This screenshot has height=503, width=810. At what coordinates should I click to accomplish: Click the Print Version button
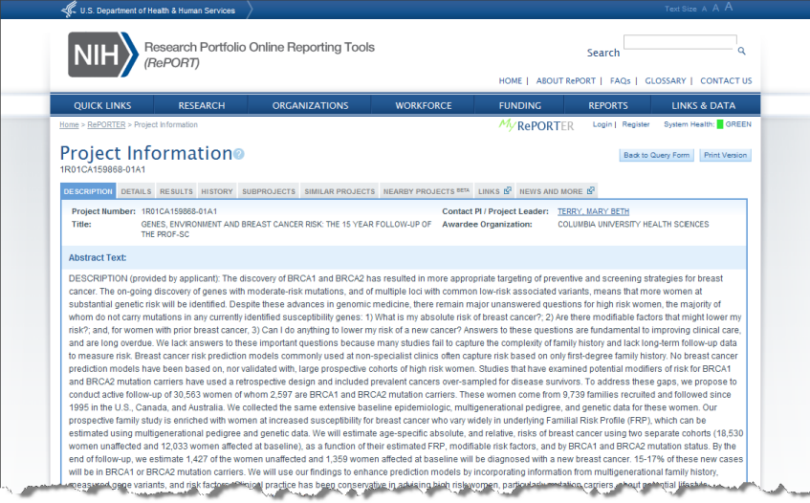725,155
